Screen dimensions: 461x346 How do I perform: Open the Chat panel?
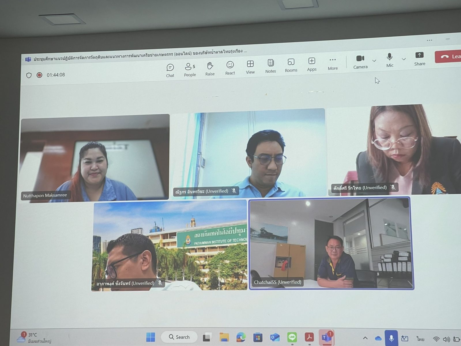(170, 70)
